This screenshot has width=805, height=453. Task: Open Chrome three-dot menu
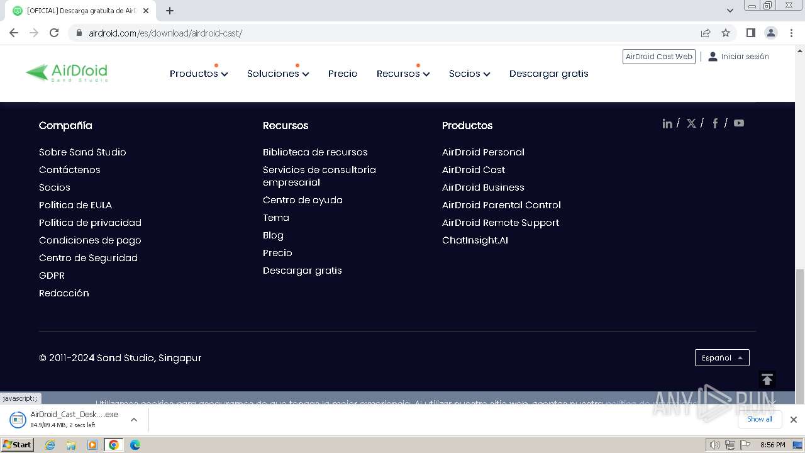click(791, 33)
